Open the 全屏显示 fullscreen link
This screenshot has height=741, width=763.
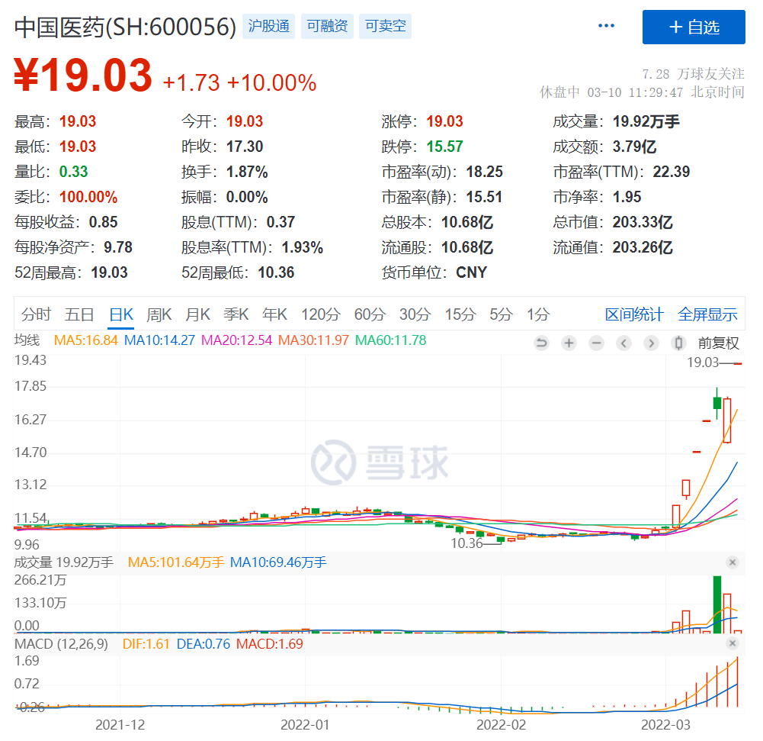[707, 314]
